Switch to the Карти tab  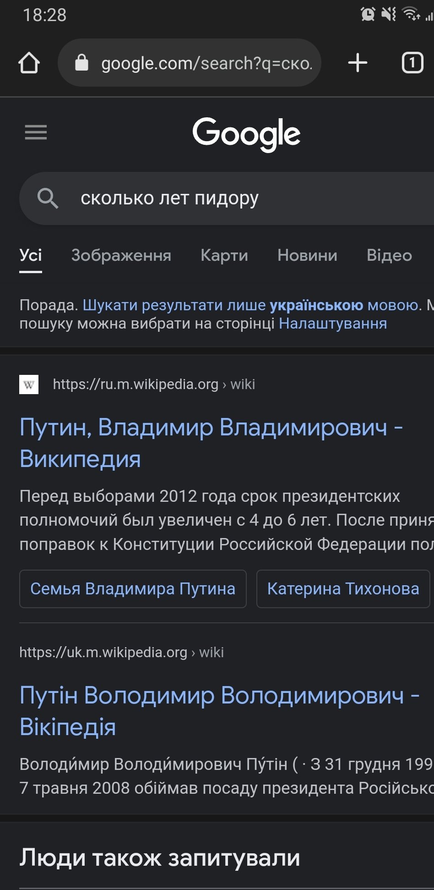pos(224,255)
